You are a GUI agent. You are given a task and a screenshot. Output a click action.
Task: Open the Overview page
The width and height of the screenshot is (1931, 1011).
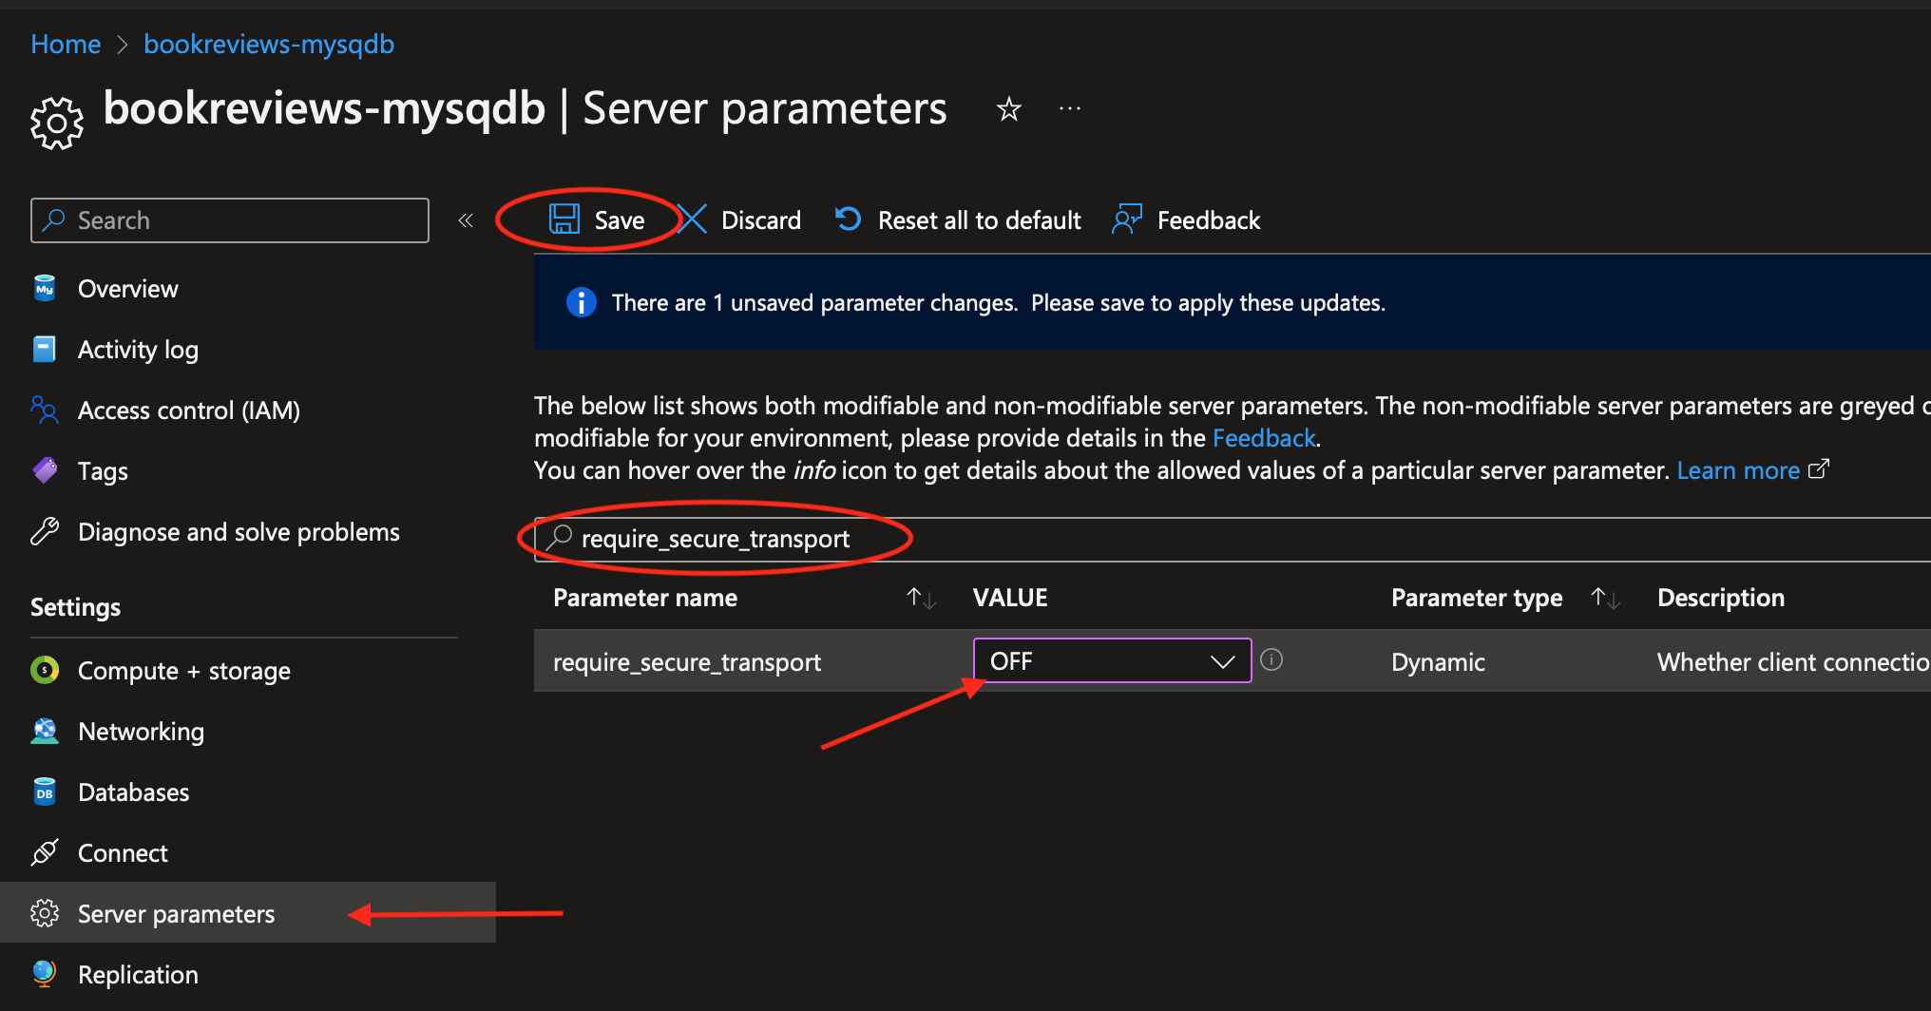tap(127, 289)
